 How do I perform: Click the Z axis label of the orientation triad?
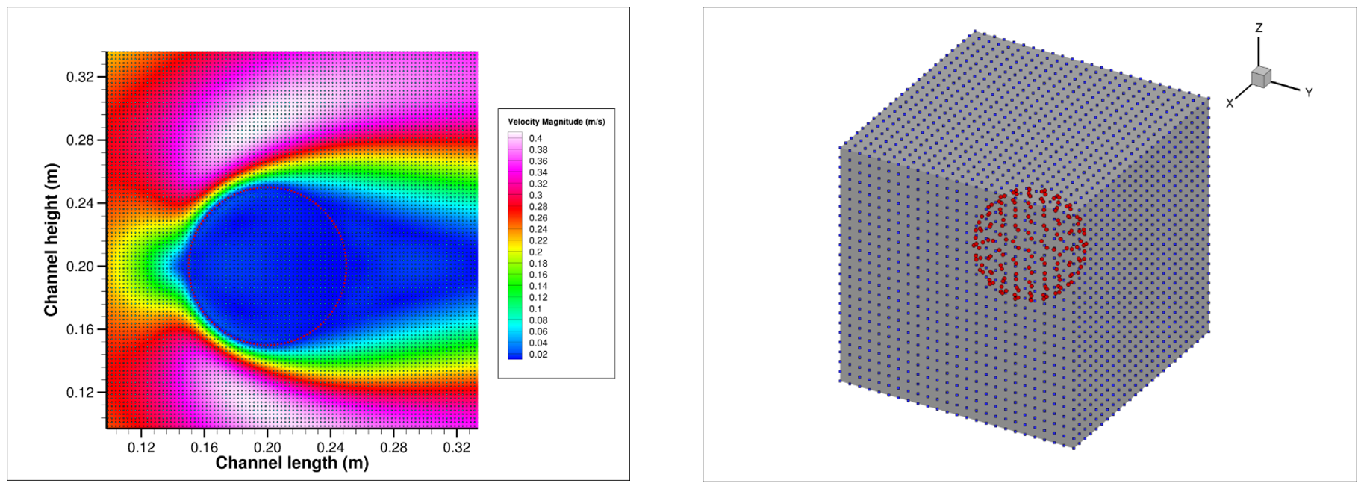(1259, 28)
